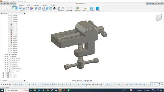
Task: Select the SOLID tab
Action: click(14, 6)
